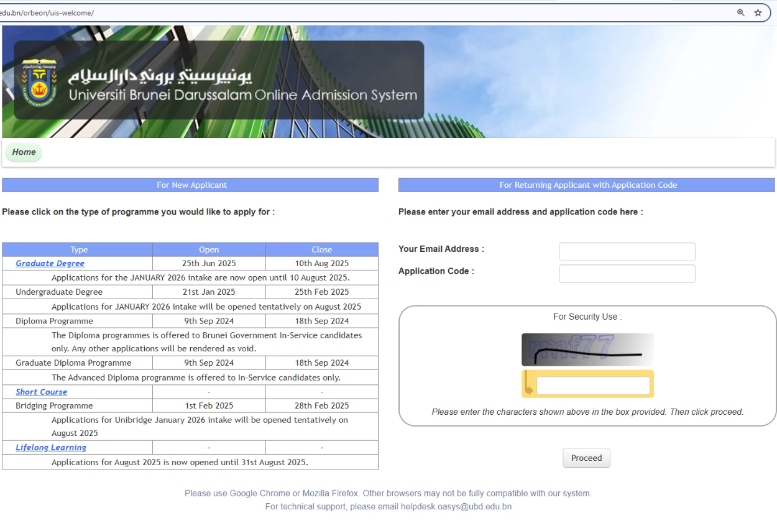Click the For New Applicant header bar

(190, 185)
